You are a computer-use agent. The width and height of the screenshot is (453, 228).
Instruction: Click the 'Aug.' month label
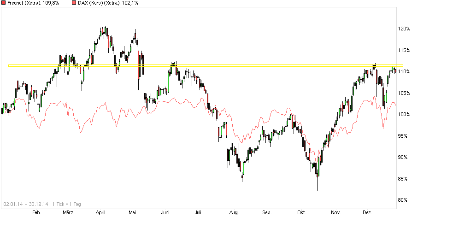(x=234, y=213)
